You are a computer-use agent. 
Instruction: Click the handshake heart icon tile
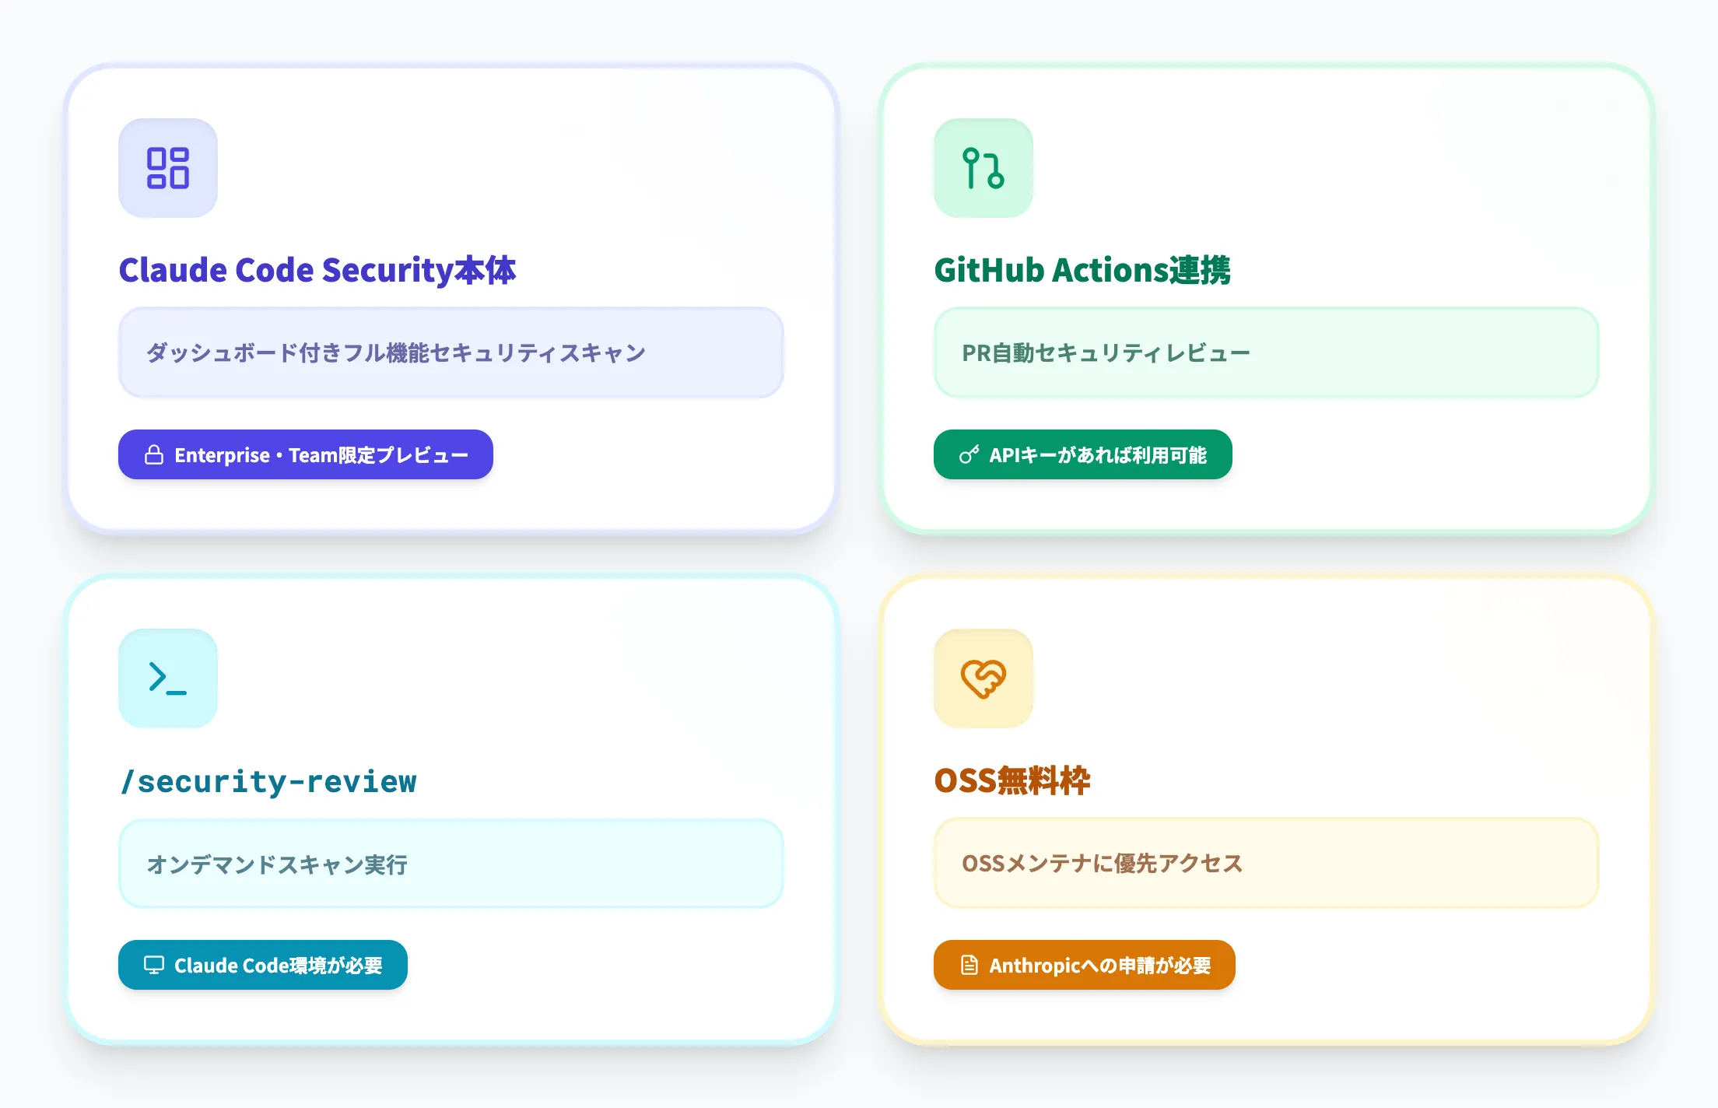pyautogui.click(x=983, y=678)
